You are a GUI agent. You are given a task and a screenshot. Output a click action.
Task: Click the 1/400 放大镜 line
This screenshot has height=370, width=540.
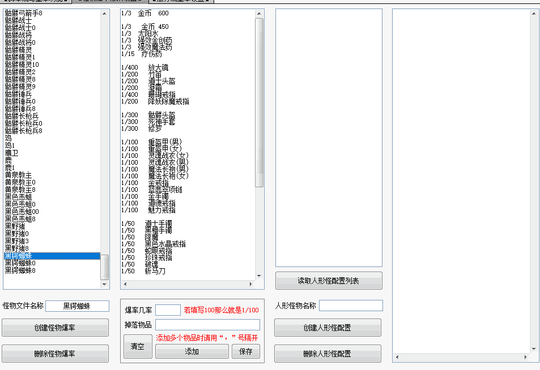[x=144, y=67]
